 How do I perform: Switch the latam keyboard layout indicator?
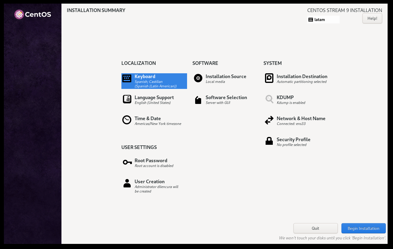pos(323,20)
